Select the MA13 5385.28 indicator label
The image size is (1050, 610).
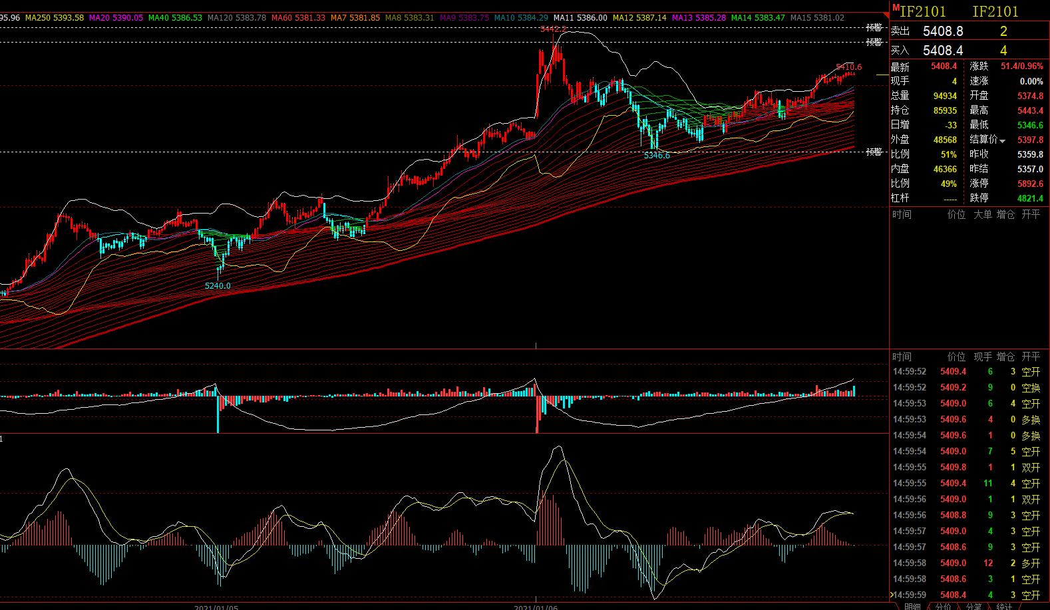(699, 17)
